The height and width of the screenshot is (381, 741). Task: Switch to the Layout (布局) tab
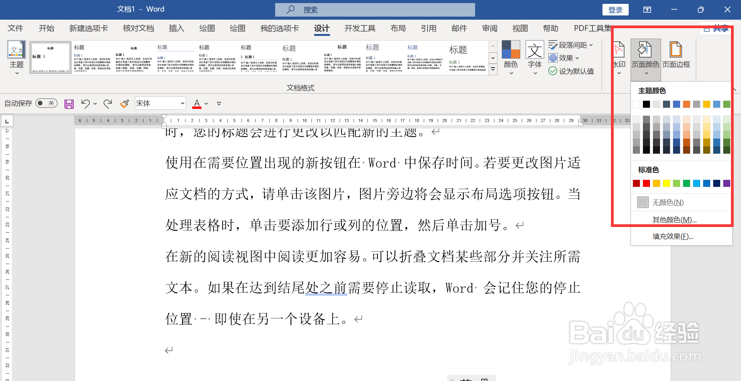click(398, 28)
